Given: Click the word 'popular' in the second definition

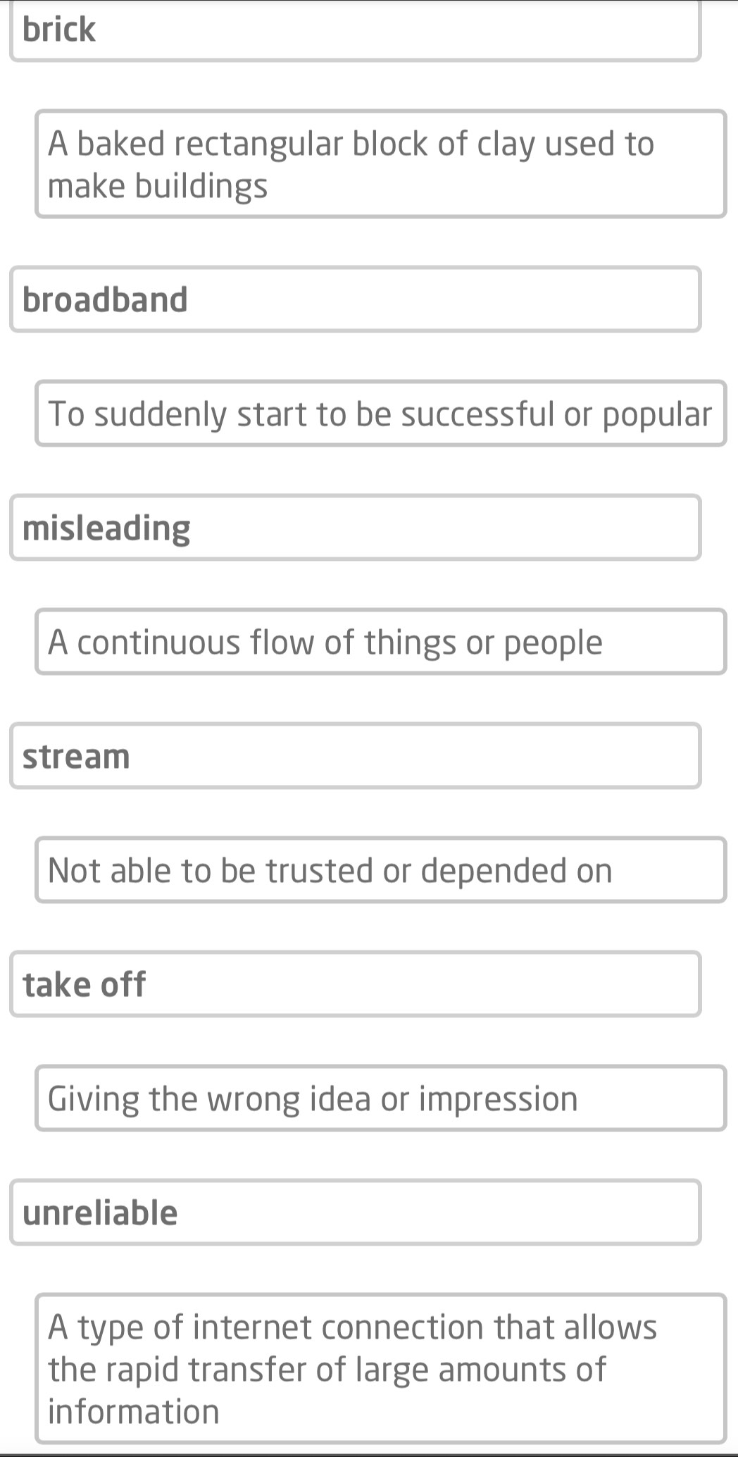Looking at the screenshot, I should [x=657, y=416].
